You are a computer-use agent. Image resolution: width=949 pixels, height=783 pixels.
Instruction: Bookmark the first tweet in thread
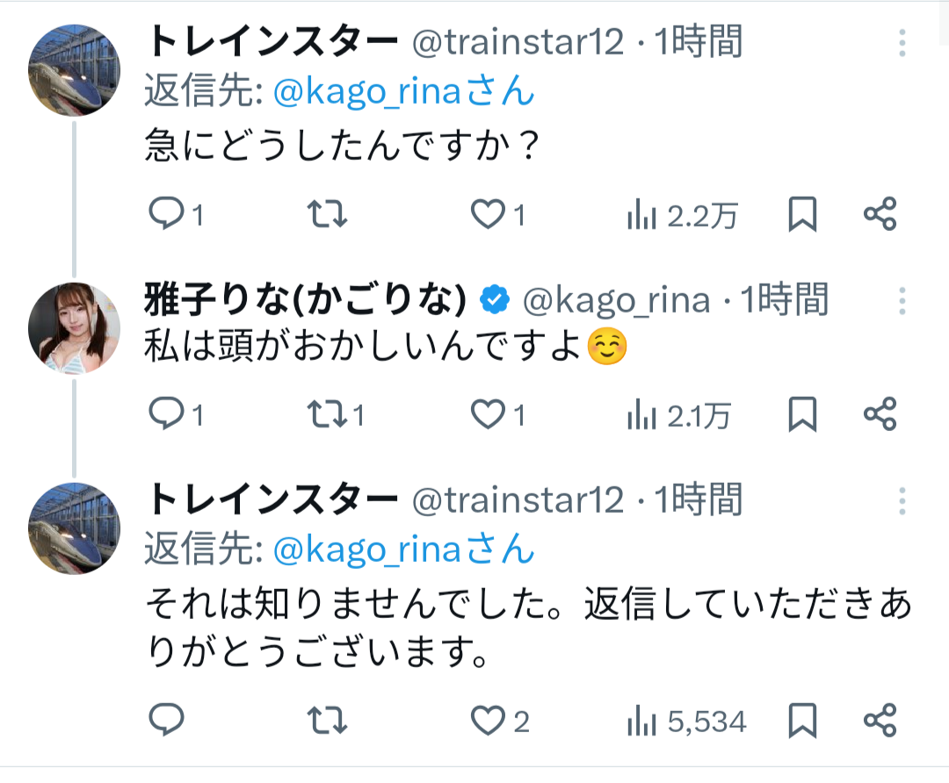pyautogui.click(x=801, y=215)
